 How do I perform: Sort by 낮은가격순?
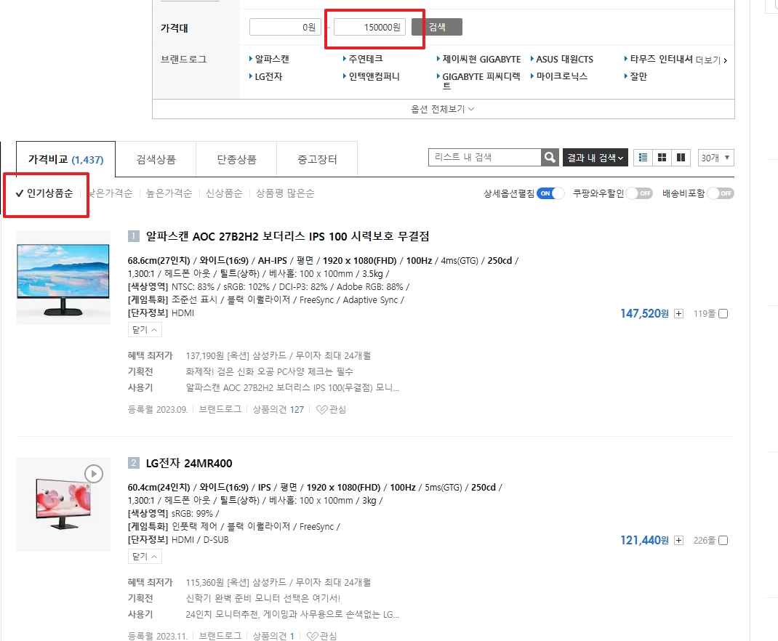coord(110,193)
